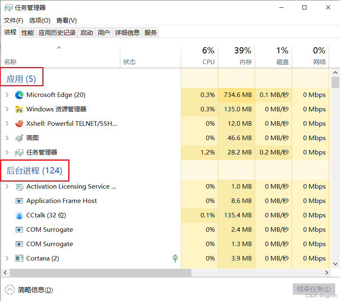343x302 pixels.
Task: Expand the Cortana (2) process group
Action: (7, 258)
